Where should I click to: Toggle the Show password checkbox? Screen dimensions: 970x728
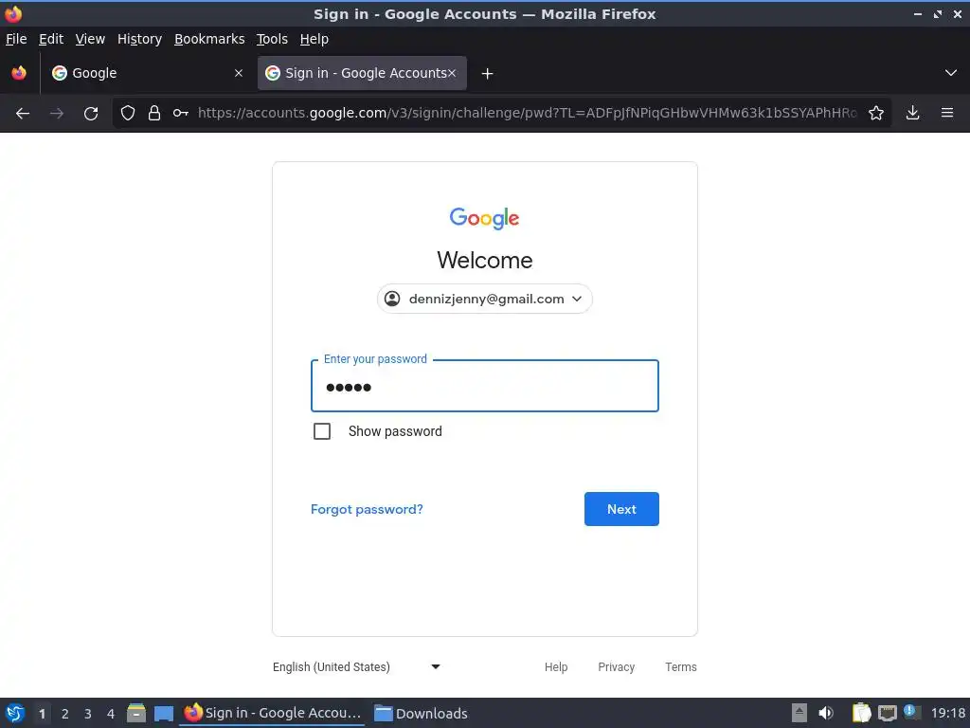[x=322, y=431]
